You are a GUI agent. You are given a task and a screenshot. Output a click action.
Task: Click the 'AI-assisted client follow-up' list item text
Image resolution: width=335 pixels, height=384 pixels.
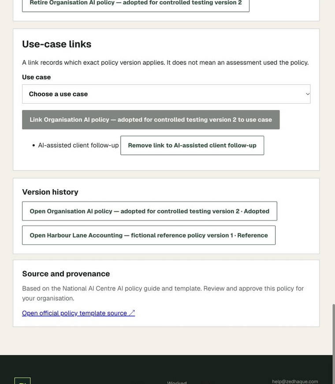pyautogui.click(x=78, y=145)
